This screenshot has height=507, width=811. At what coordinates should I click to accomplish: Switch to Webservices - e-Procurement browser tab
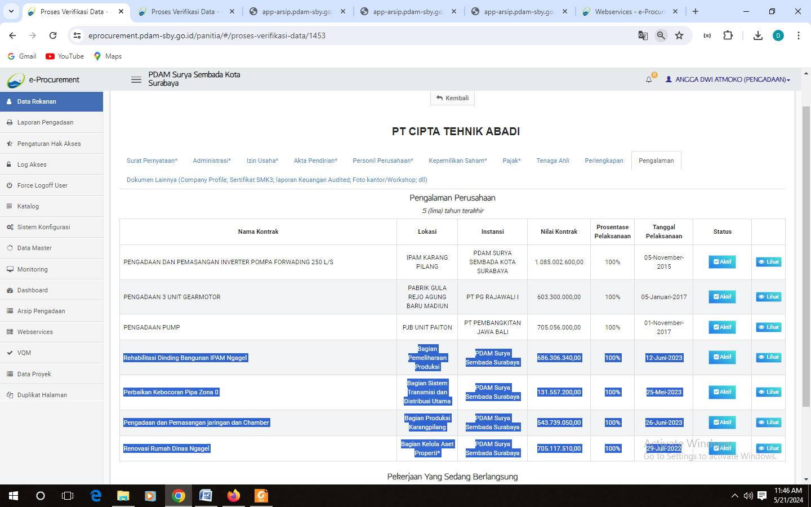click(631, 11)
